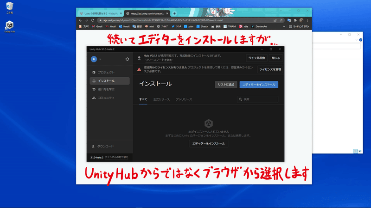371x208 pixels.
Task: Click share icon in address bar
Action: (275, 20)
